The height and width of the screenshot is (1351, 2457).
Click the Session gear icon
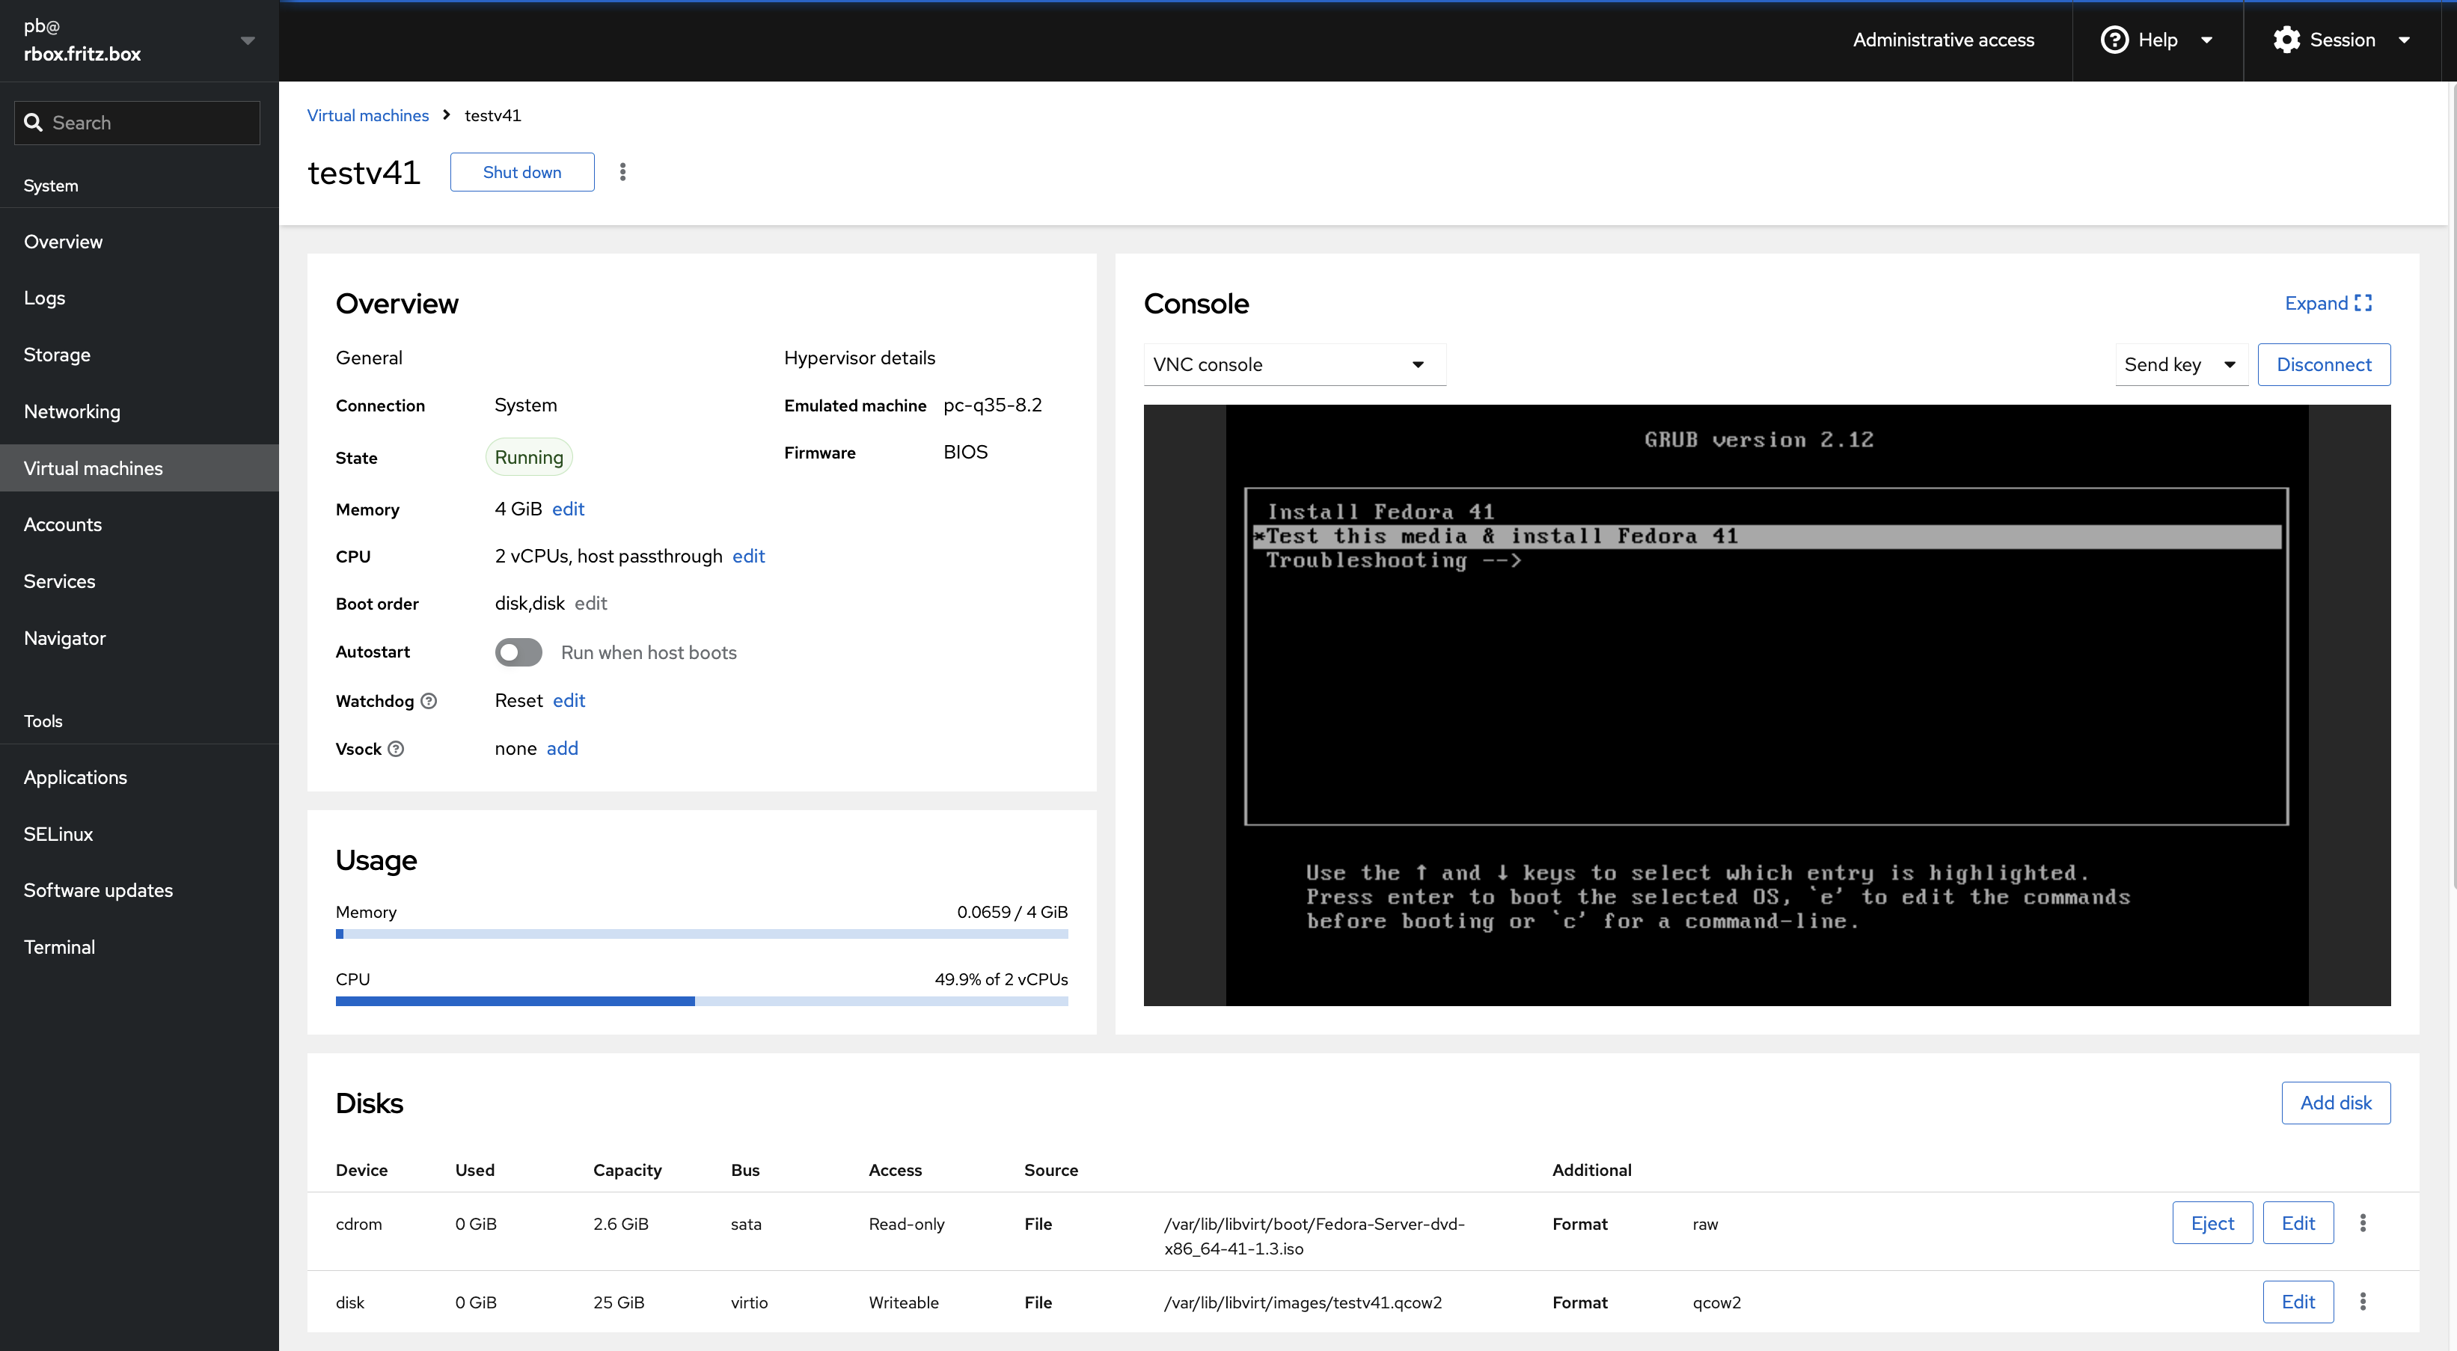(x=2286, y=40)
